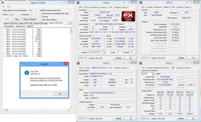Click OK in the Mainboard CPU-Z window
This screenshot has width=201, height=122.
coord(131,118)
